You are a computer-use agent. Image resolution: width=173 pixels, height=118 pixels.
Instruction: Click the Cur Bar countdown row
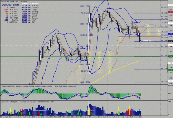[x=30, y=6]
